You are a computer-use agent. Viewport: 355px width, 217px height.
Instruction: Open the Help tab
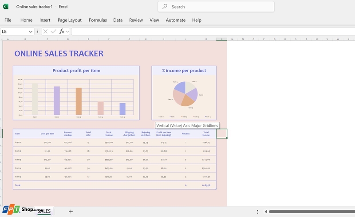[x=197, y=20]
